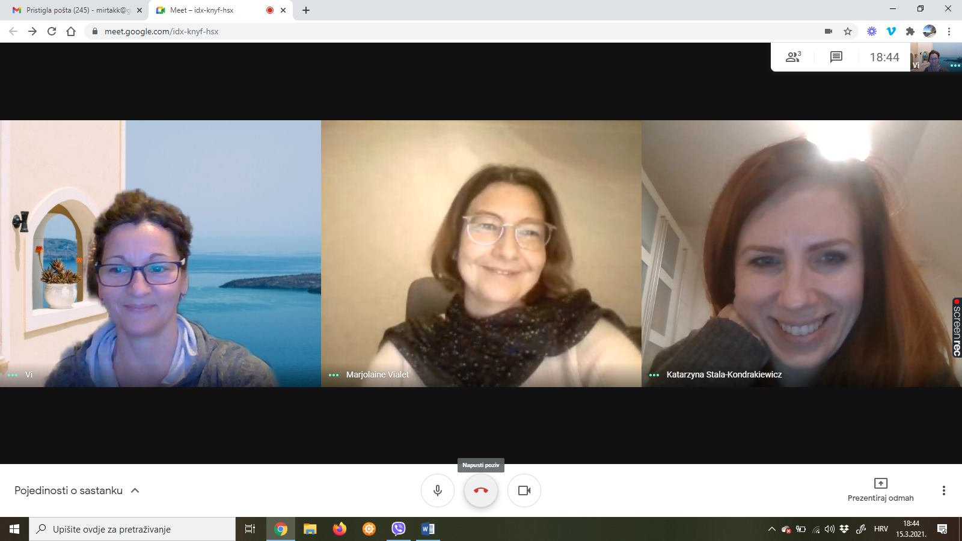This screenshot has height=541, width=962.
Task: Switch the HRV keyboard language
Action: (881, 529)
